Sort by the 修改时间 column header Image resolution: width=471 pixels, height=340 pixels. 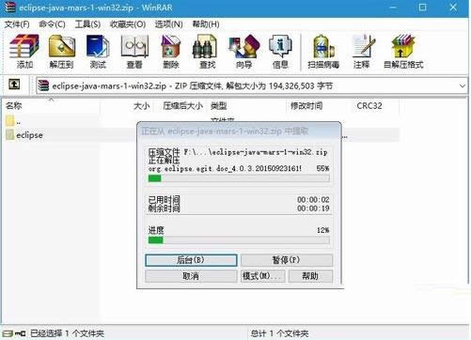point(306,106)
